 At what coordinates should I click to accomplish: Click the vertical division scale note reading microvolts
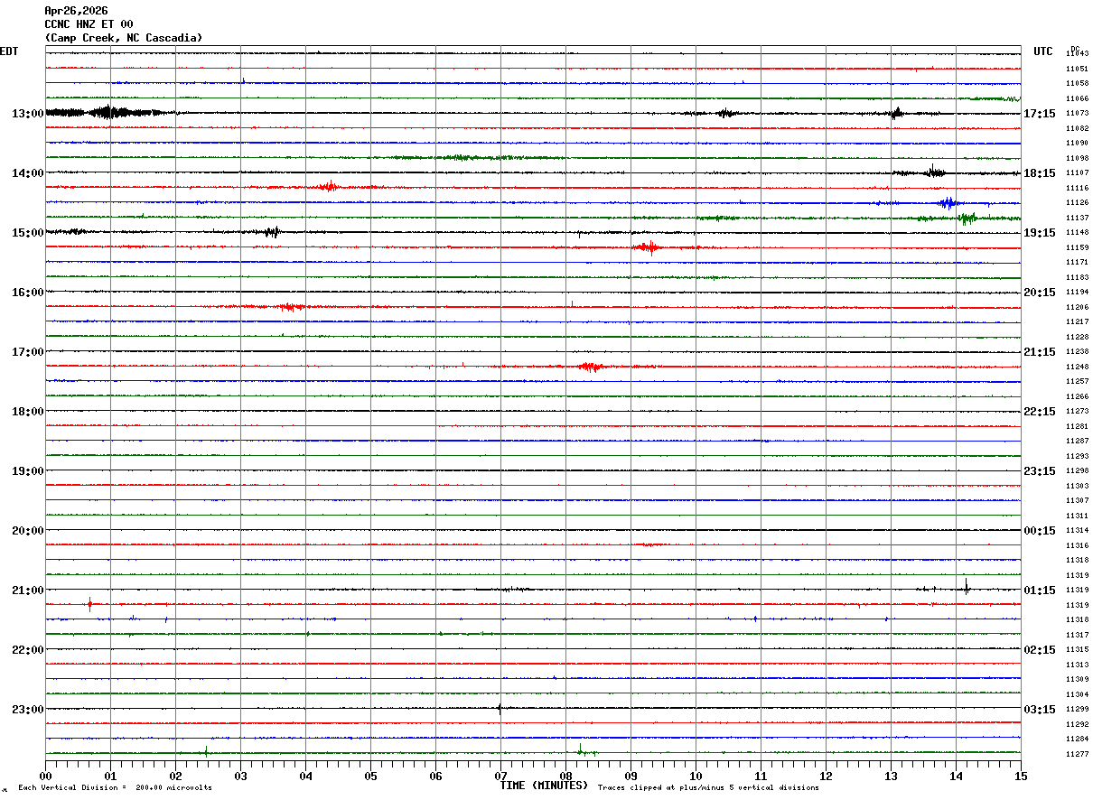click(x=116, y=788)
